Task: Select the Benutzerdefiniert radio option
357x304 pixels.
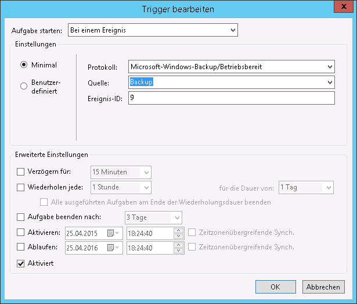Action: point(24,87)
